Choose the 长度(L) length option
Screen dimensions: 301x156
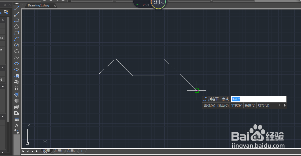tap(250, 106)
